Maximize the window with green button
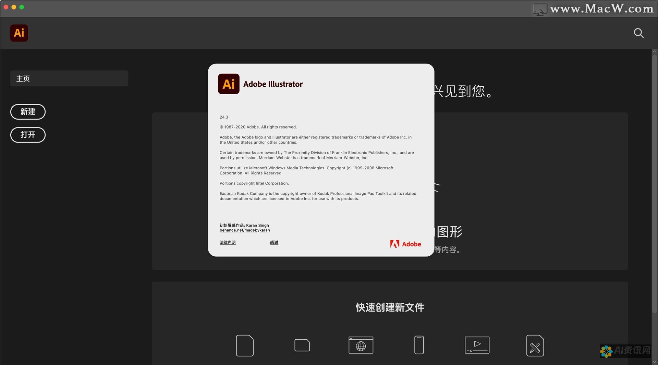The width and height of the screenshot is (658, 365). [x=22, y=7]
